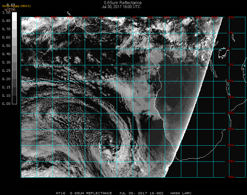Click the 0.20 color bar value

6,79
